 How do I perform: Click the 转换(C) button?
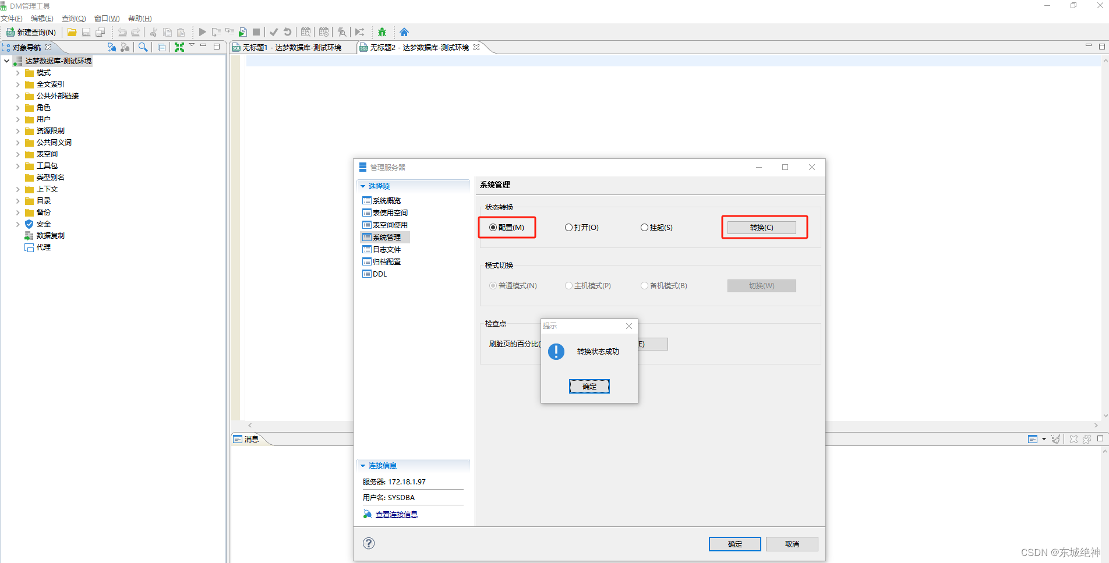click(761, 228)
